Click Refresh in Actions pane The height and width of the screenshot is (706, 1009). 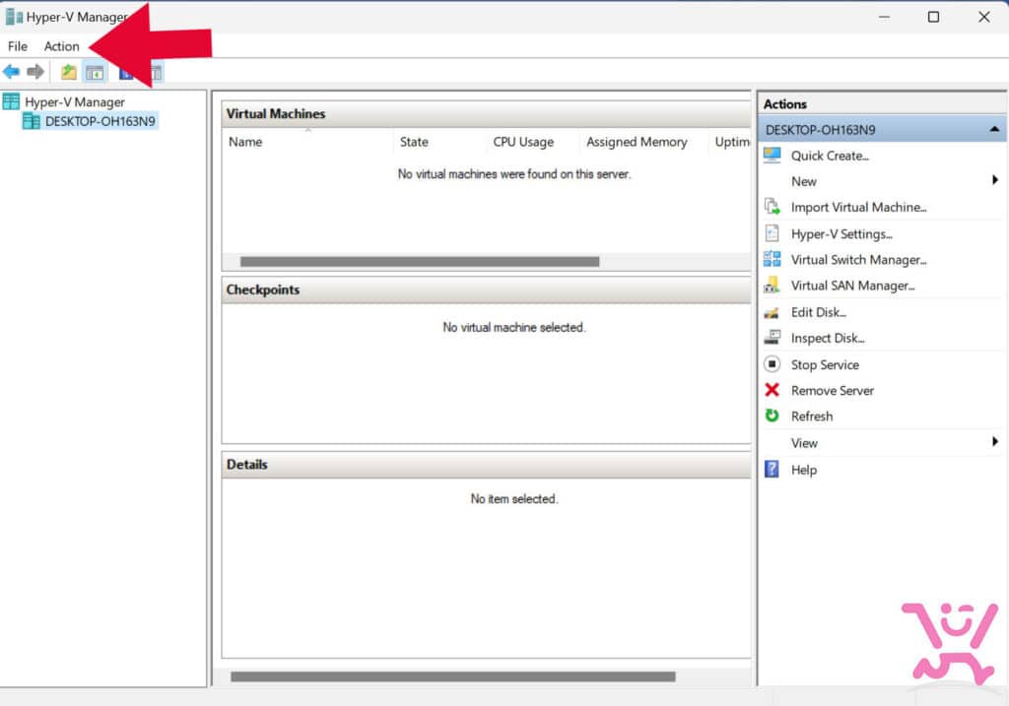click(812, 416)
